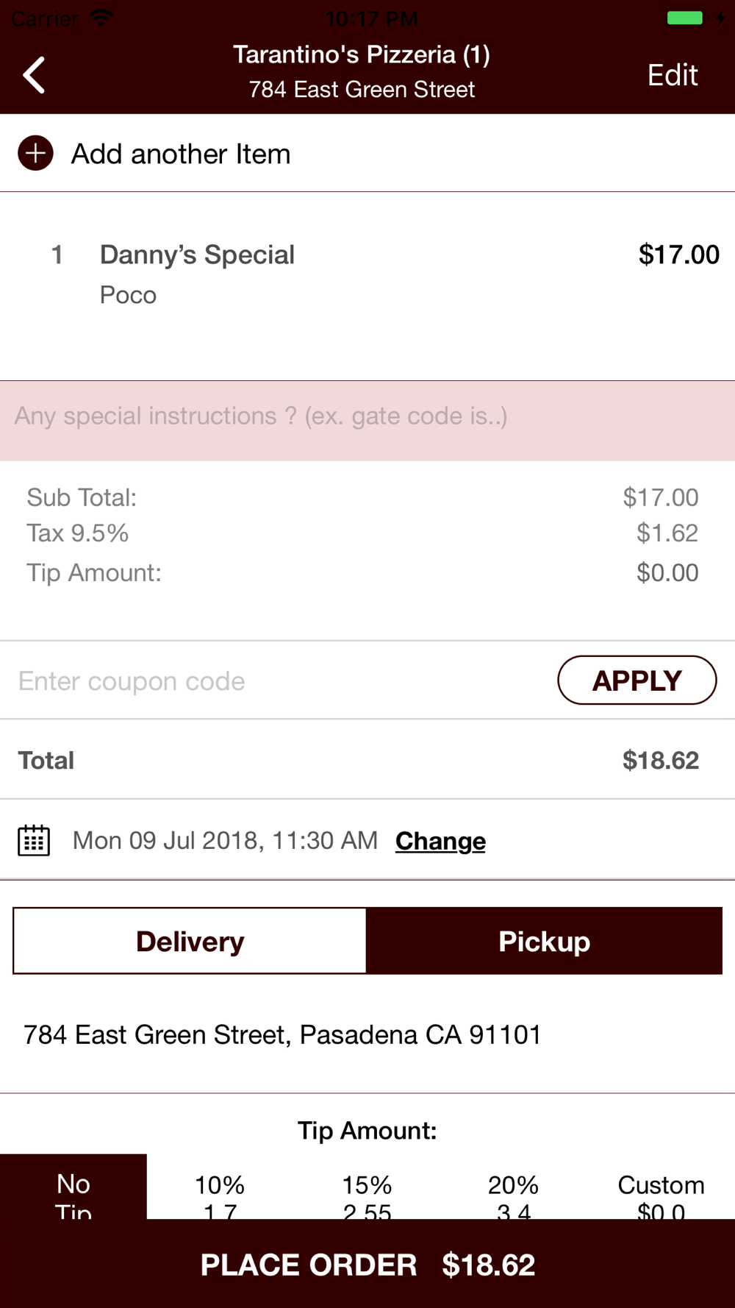Select the No Tip option

pos(73,1187)
